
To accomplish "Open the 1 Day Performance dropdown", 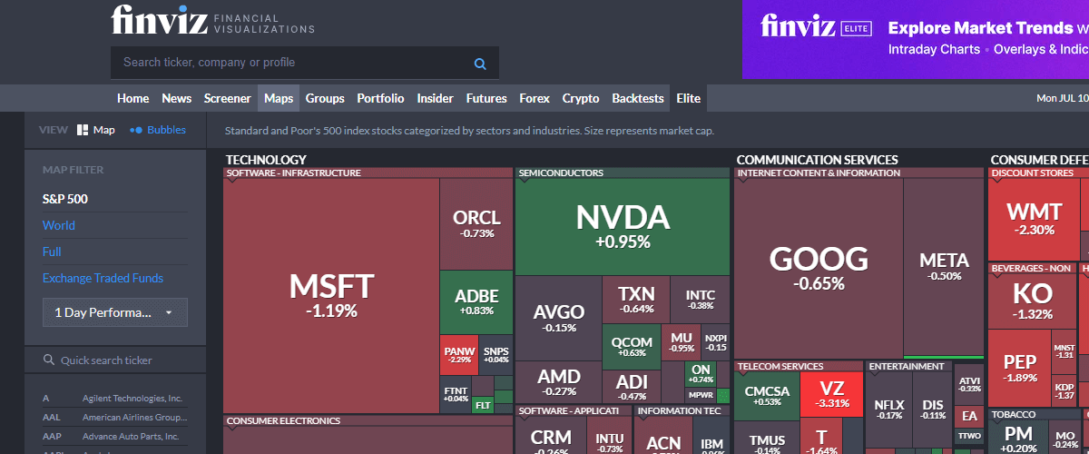I will tap(115, 312).
